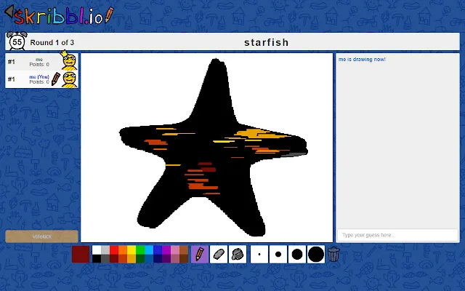This screenshot has width=465, height=291.
Task: Select the eraser tool
Action: (x=219, y=254)
